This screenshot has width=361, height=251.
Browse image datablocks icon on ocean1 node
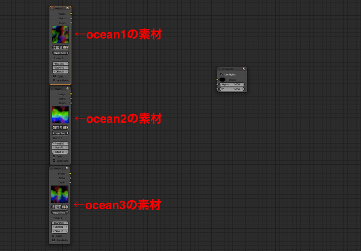pos(54,47)
